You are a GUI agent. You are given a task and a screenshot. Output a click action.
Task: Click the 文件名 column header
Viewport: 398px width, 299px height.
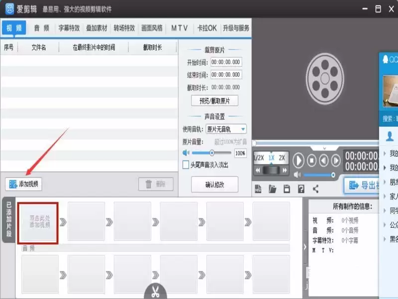click(x=39, y=47)
